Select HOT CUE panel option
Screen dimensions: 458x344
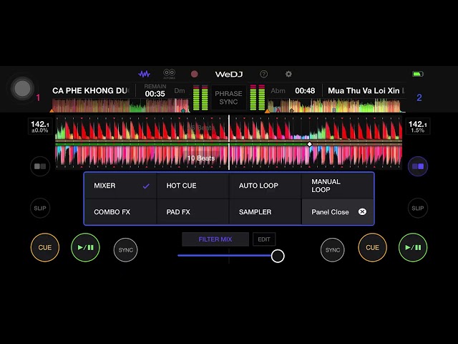(193, 186)
